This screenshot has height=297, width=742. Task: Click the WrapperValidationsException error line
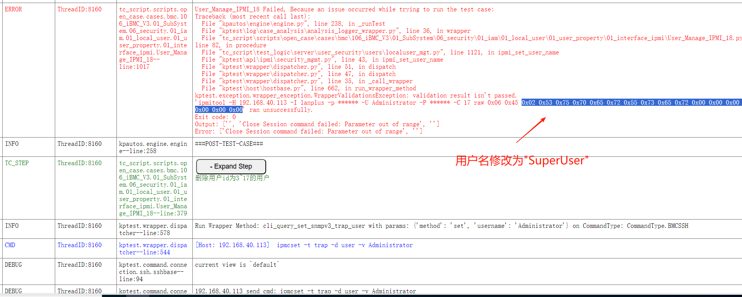click(355, 96)
